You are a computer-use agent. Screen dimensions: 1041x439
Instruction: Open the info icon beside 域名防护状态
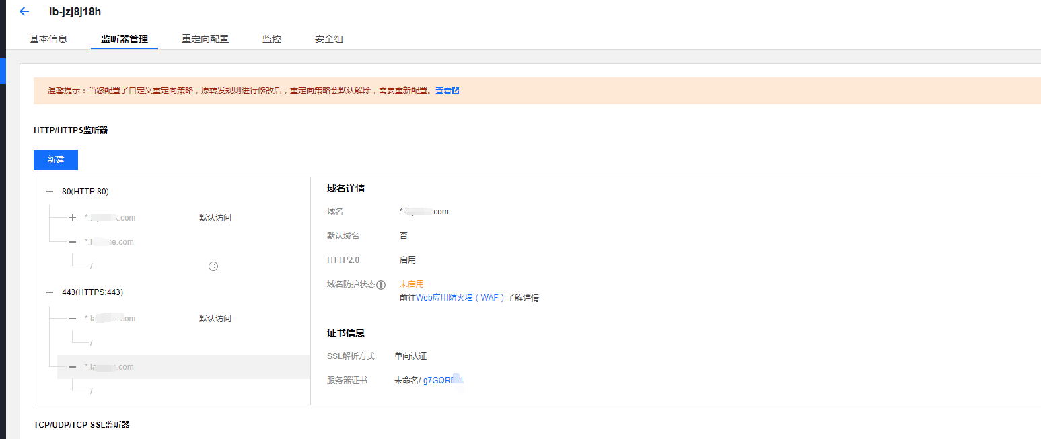coord(381,284)
